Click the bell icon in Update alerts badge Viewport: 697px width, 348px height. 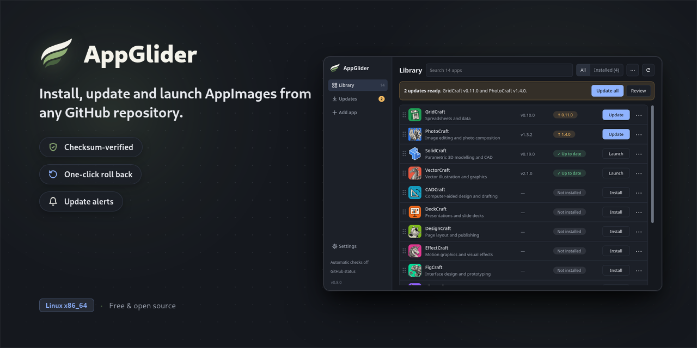(53, 202)
